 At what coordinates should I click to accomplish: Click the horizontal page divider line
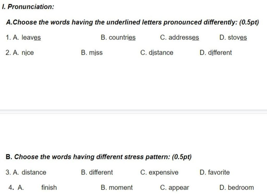point(133,112)
